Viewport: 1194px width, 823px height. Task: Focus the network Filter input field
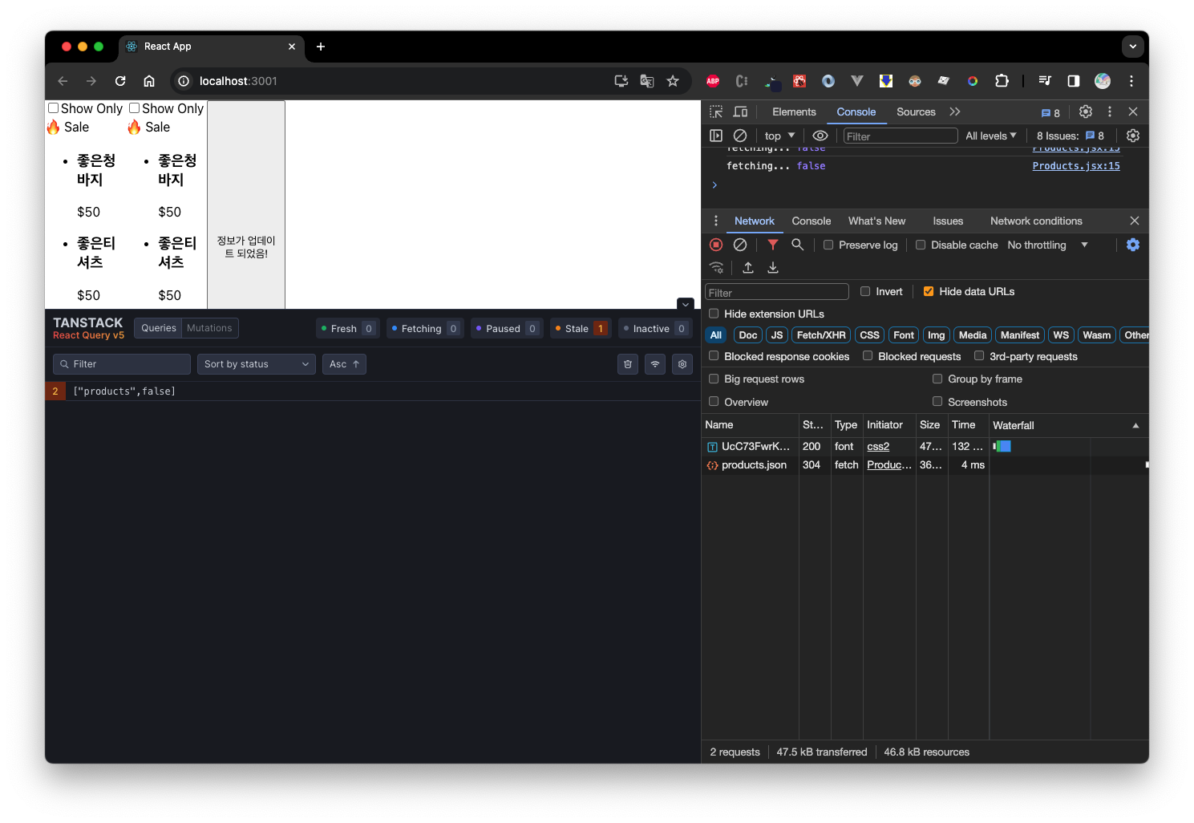coord(776,292)
